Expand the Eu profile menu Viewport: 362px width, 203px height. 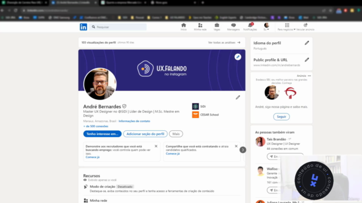click(x=266, y=27)
